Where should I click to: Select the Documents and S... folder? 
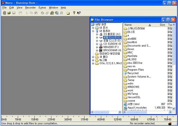(139, 46)
